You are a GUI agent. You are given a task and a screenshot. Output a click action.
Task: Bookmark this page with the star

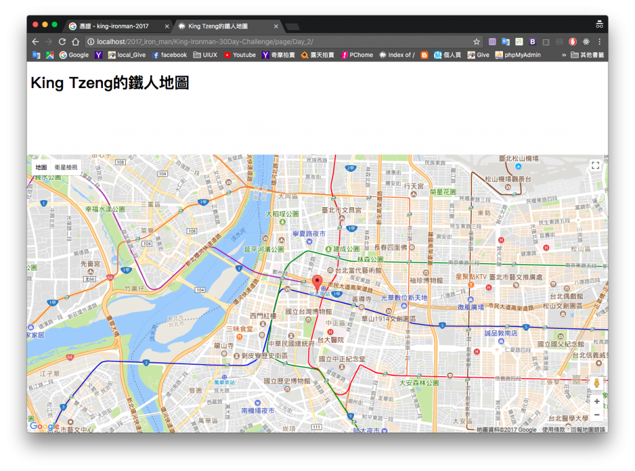coord(477,42)
